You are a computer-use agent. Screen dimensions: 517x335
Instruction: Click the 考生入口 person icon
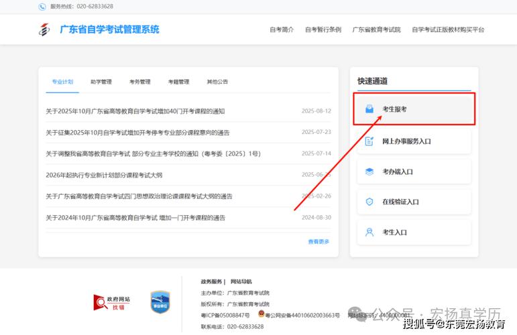[x=369, y=232]
